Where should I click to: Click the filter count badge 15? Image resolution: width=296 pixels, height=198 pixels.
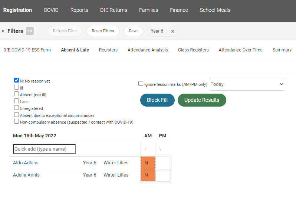[30, 31]
